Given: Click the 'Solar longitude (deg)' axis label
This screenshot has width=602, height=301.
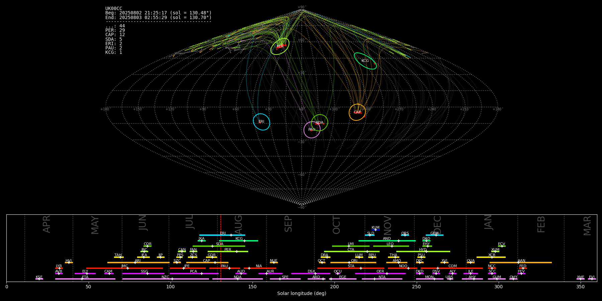Looking at the screenshot, I should coord(302,293).
